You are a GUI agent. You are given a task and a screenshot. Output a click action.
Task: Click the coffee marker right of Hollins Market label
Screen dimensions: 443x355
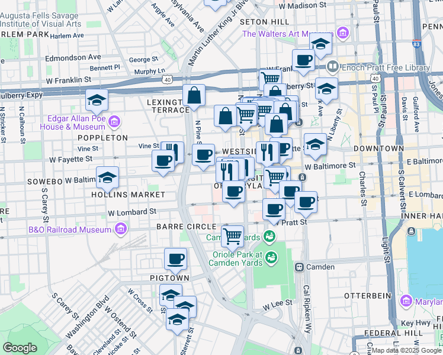(234, 192)
